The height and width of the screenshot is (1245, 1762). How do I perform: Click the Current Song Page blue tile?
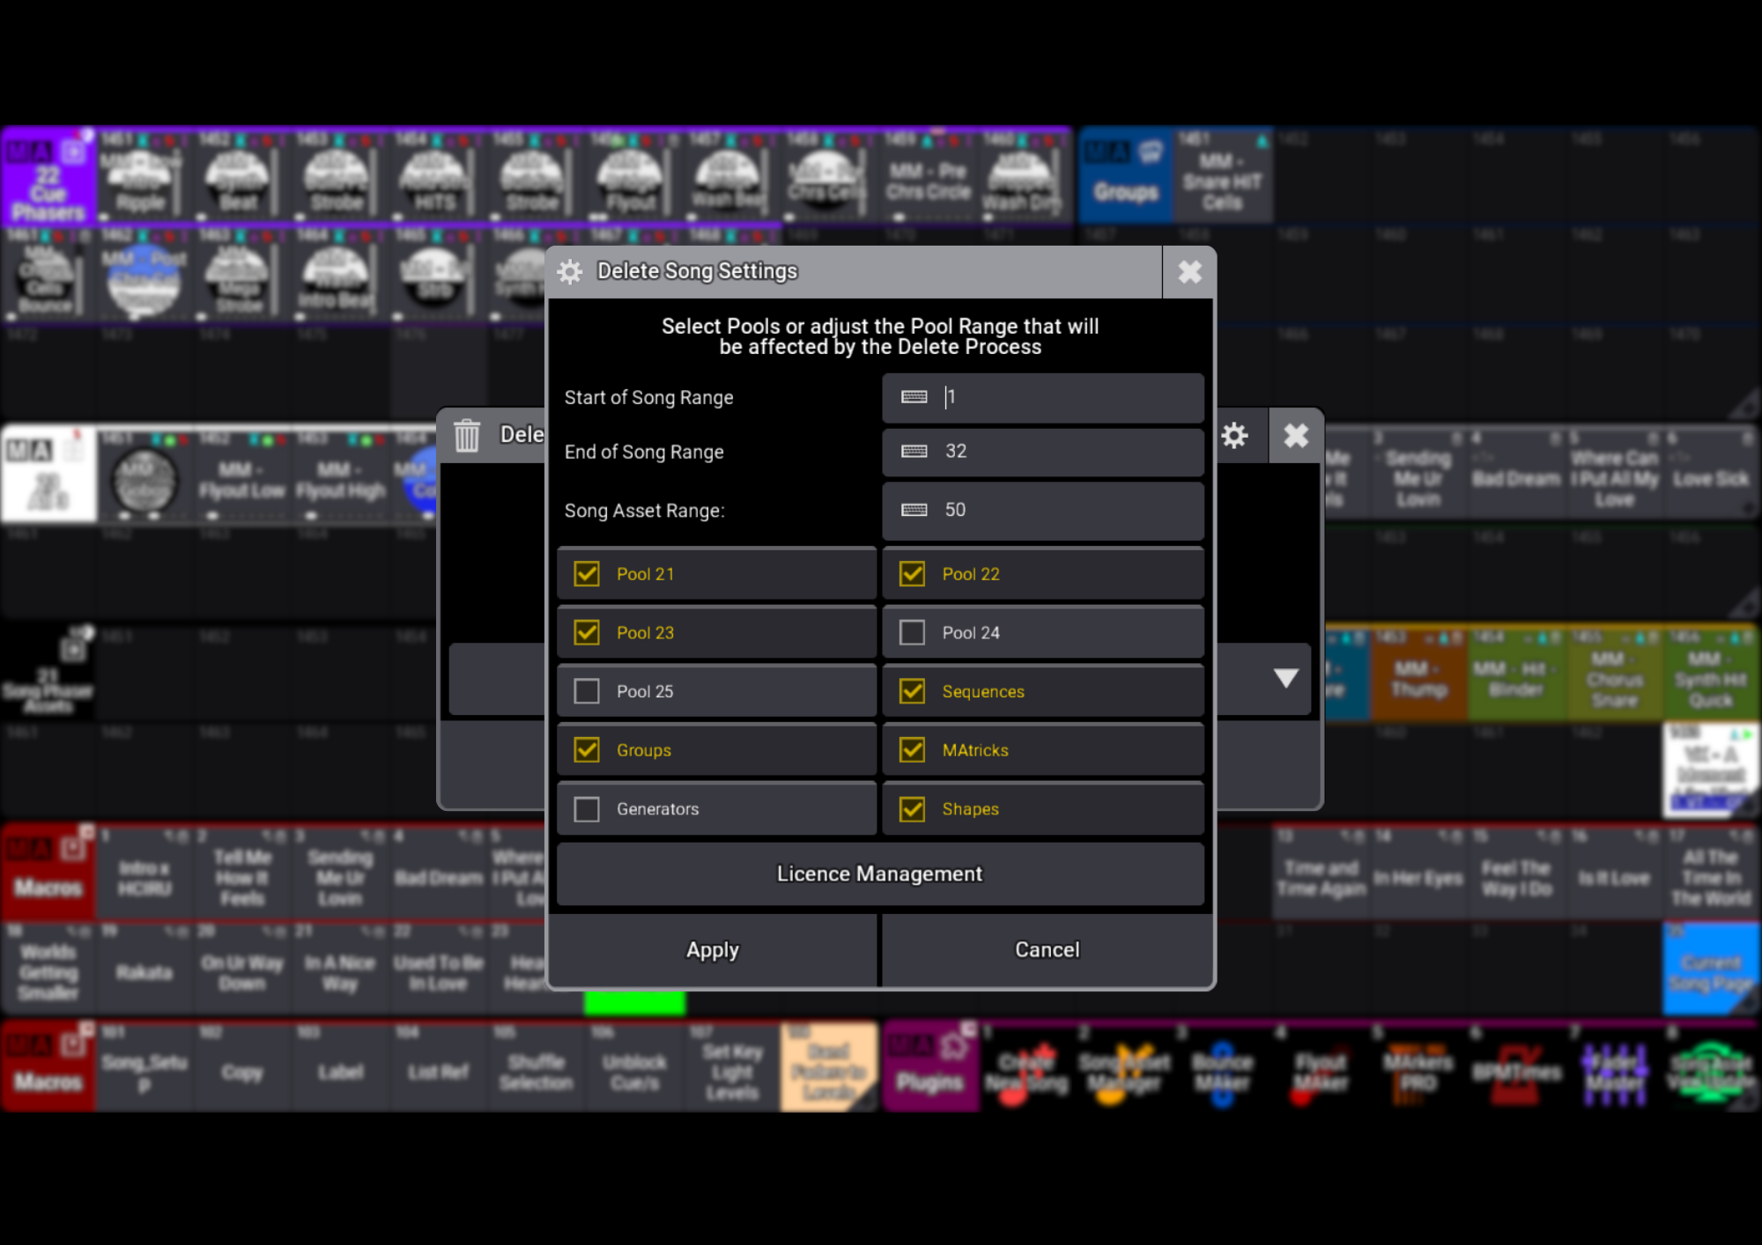pos(1711,969)
